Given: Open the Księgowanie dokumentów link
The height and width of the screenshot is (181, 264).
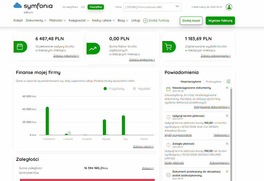Looking at the screenshot, I should (212, 107).
